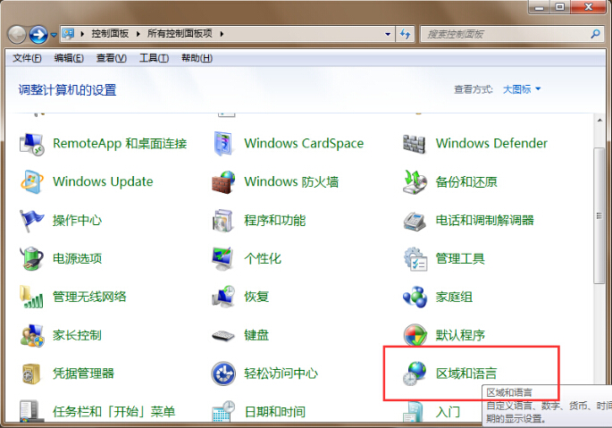The height and width of the screenshot is (428, 612).
Task: Open the 默认程序 icon
Action: pyautogui.click(x=414, y=335)
